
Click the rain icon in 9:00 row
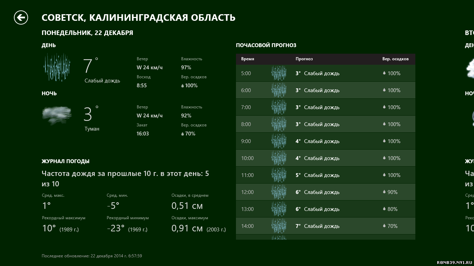(279, 141)
